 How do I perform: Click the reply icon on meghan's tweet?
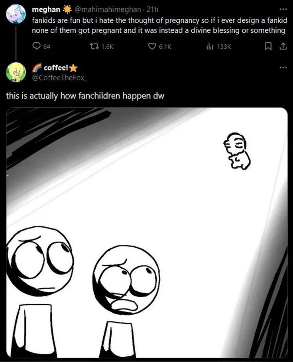click(37, 46)
